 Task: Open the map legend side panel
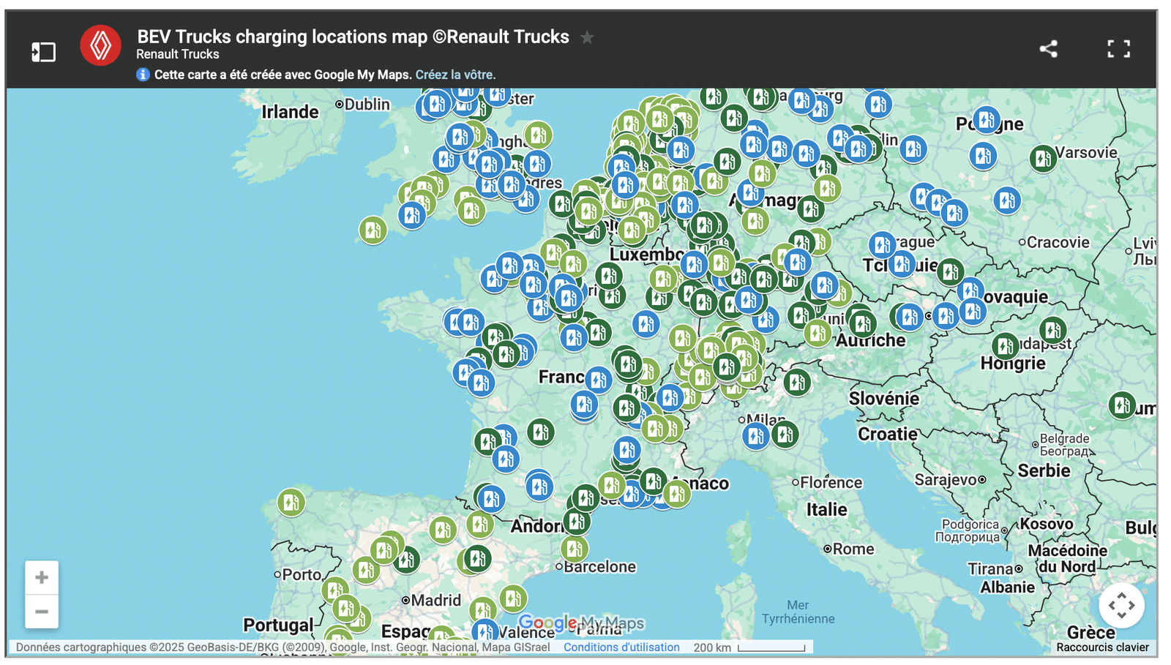[x=43, y=51]
